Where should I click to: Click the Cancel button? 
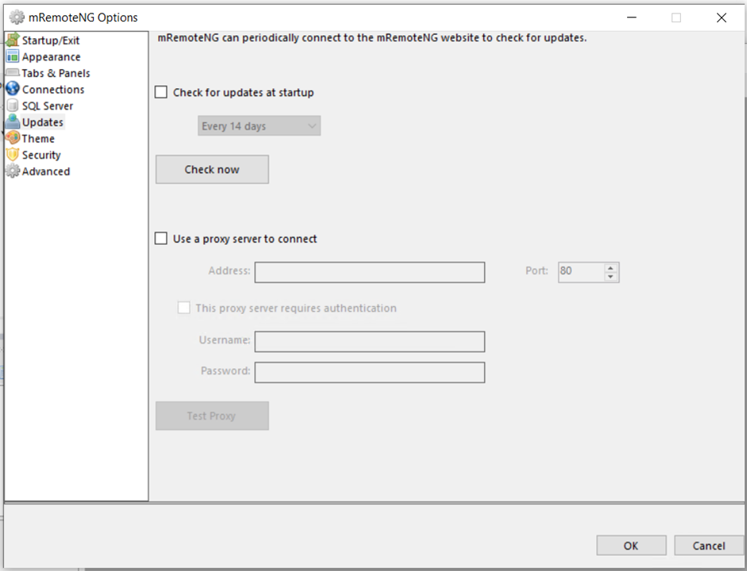pos(709,546)
